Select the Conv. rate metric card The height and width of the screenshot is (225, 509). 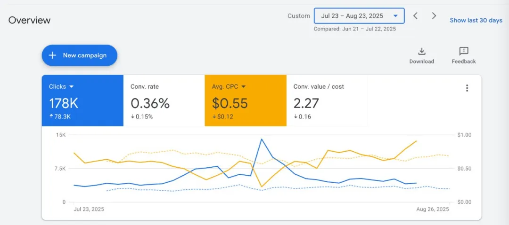coord(164,101)
